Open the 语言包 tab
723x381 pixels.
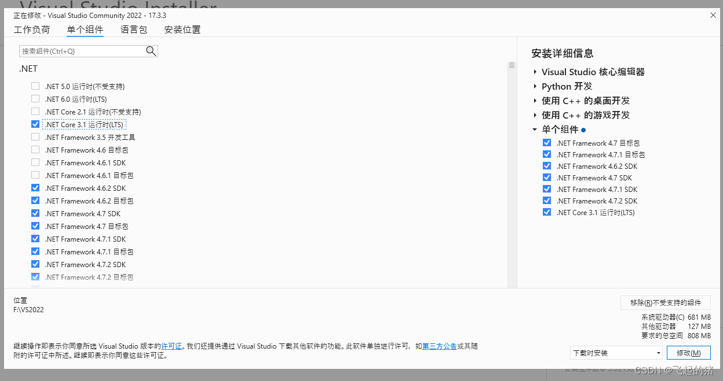(134, 29)
